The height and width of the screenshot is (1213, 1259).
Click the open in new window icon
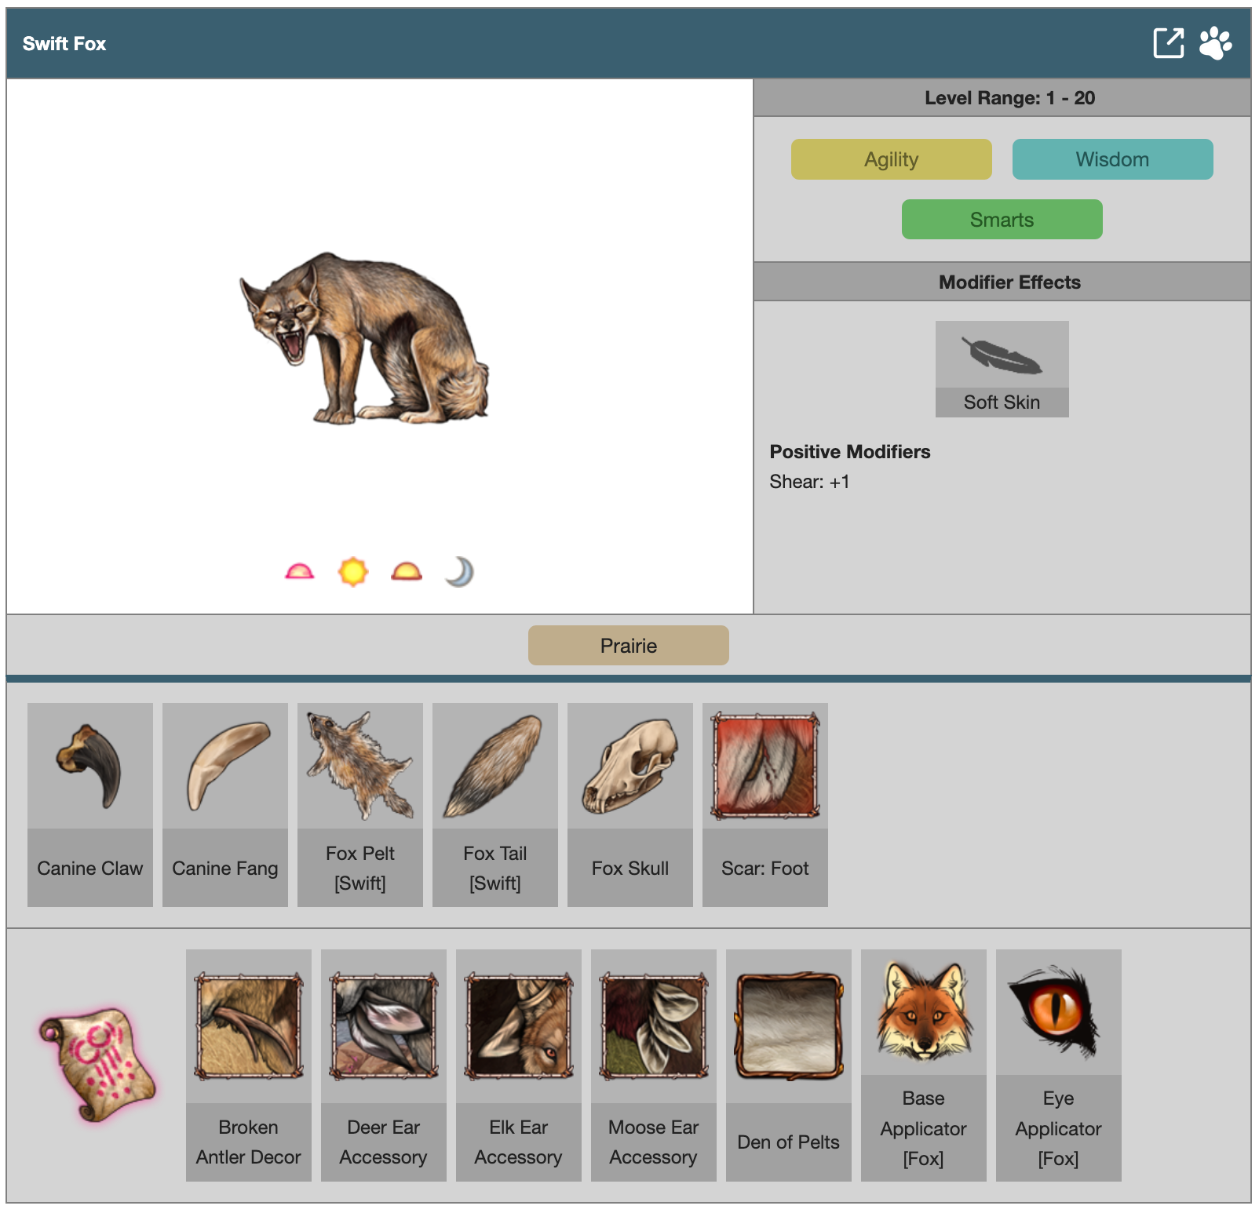(x=1168, y=43)
